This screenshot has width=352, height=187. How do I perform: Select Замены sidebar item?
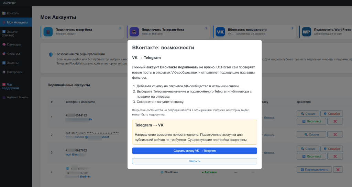pyautogui.click(x=16, y=63)
